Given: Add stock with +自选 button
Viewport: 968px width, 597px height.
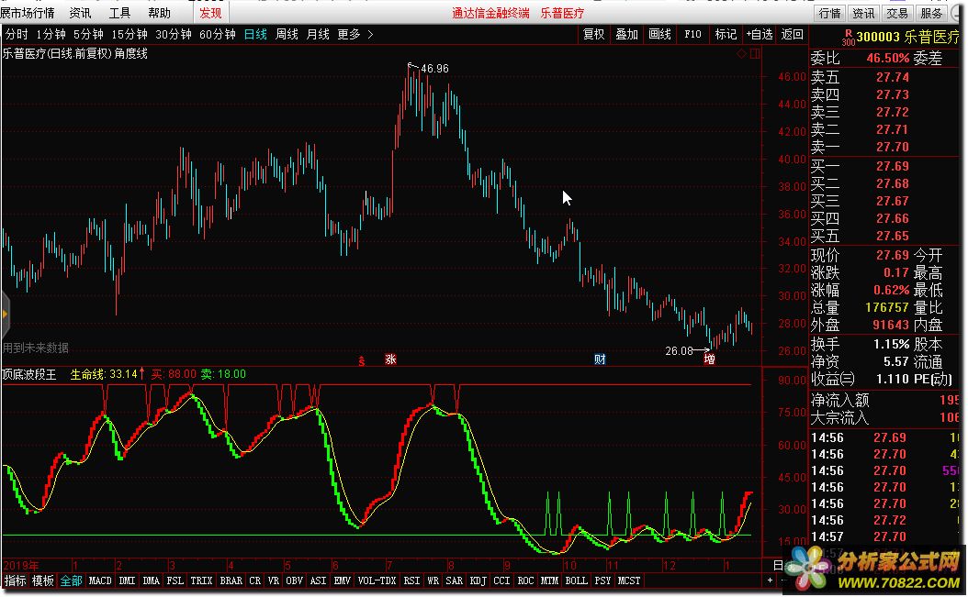Looking at the screenshot, I should click(759, 35).
